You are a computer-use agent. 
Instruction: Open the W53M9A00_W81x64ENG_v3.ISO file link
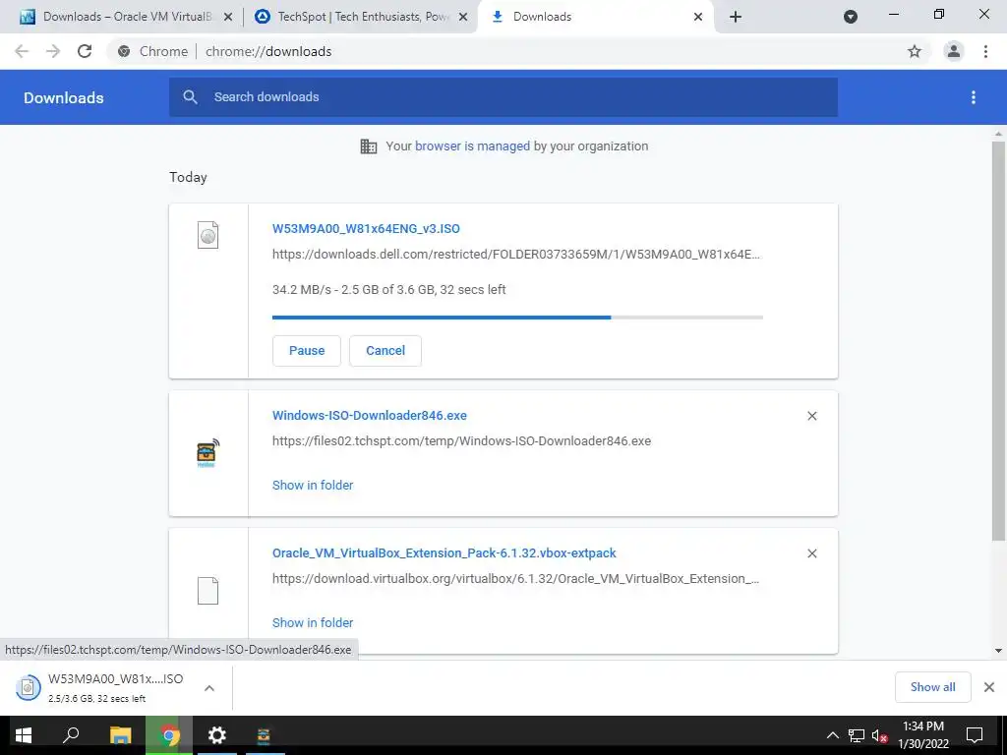pos(366,228)
